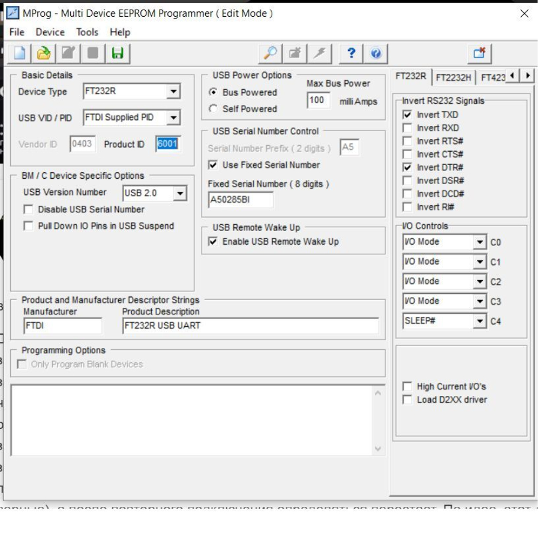Open the Help menu

coord(120,32)
